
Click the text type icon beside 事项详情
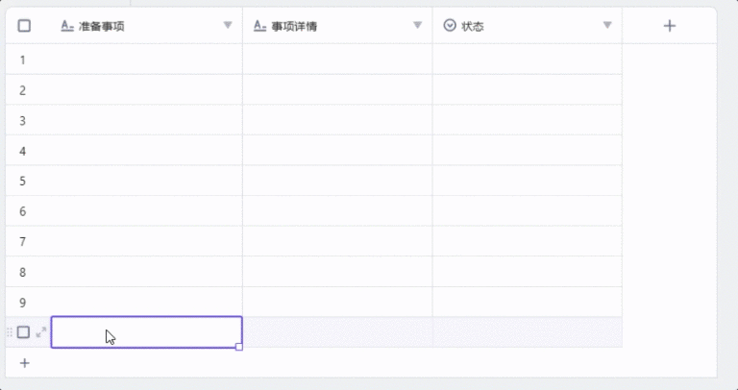[259, 26]
